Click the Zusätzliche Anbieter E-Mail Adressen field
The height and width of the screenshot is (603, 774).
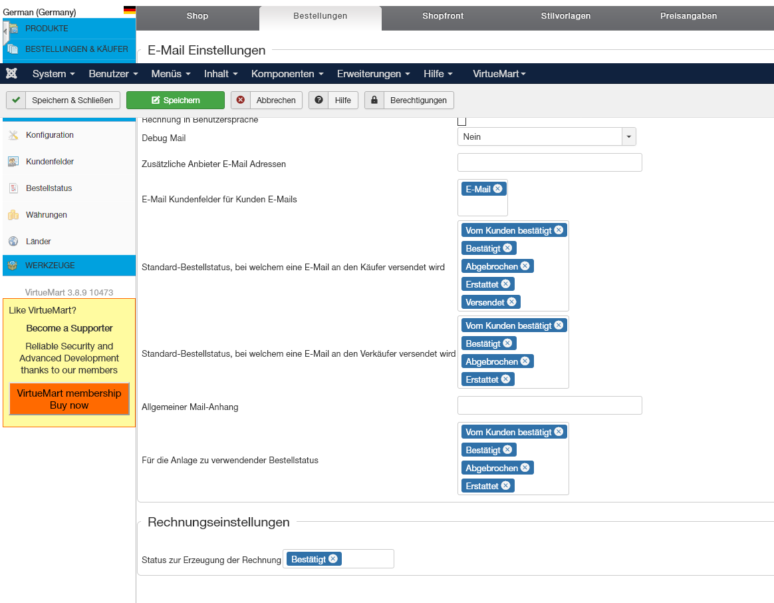click(x=549, y=163)
